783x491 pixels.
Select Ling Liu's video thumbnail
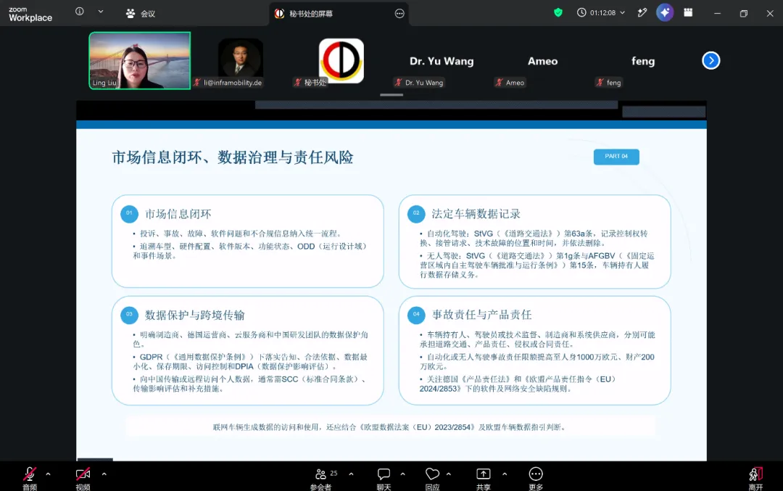pyautogui.click(x=140, y=60)
